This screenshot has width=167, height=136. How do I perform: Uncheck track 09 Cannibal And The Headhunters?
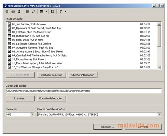pyautogui.click(x=9, y=55)
